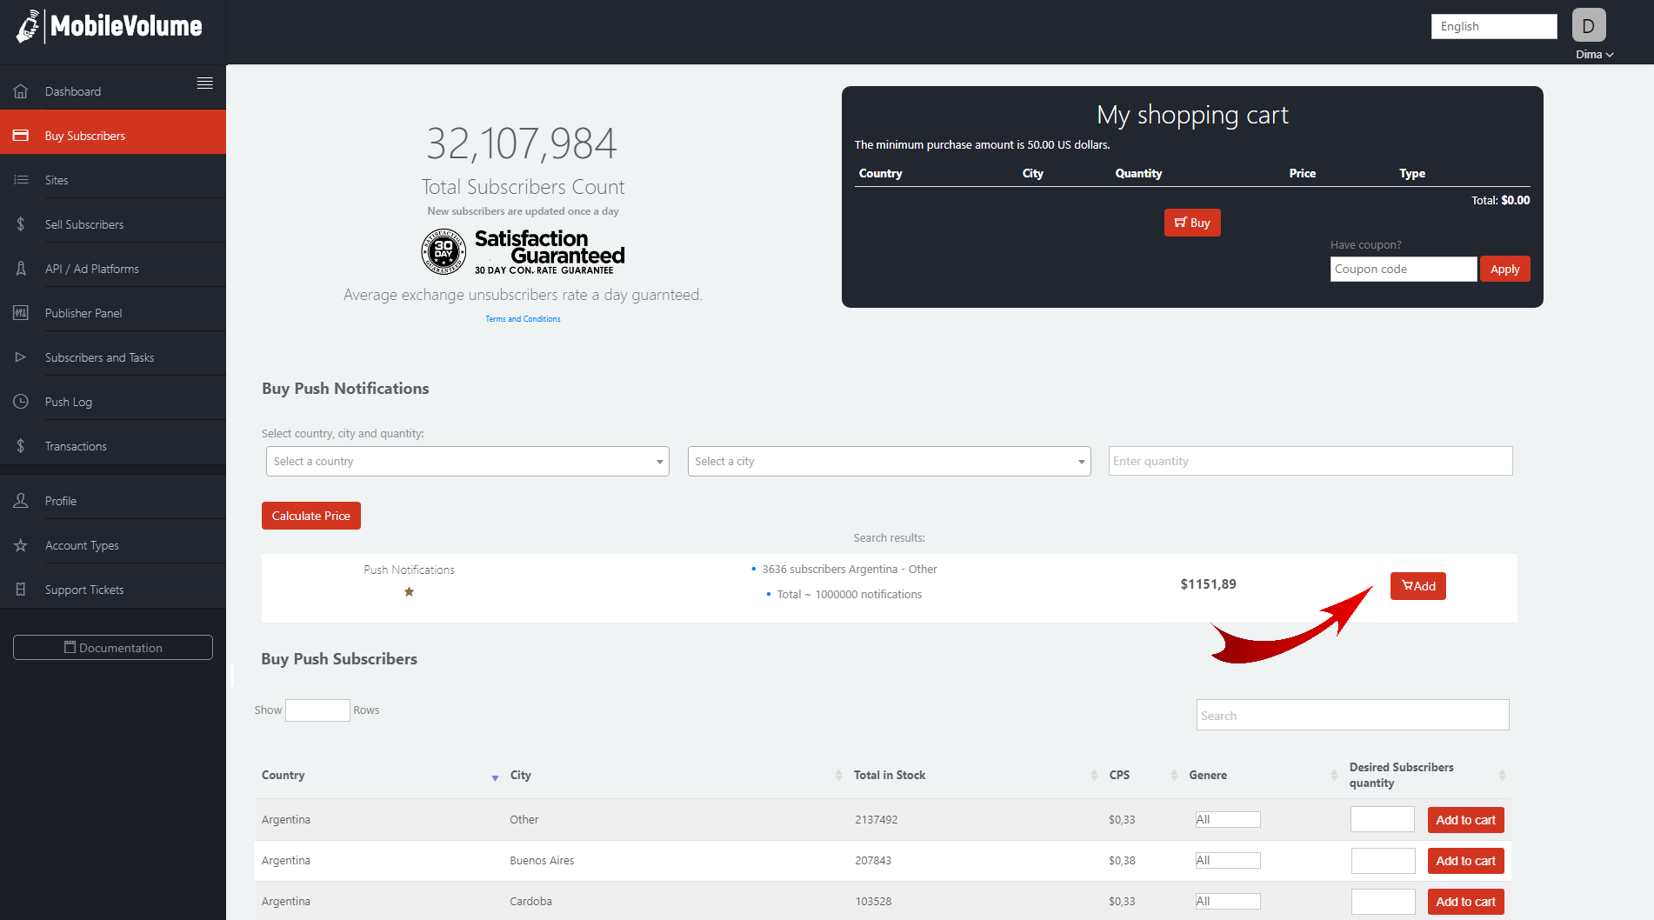The width and height of the screenshot is (1654, 920).
Task: Open the Select a country dropdown
Action: 467,462
